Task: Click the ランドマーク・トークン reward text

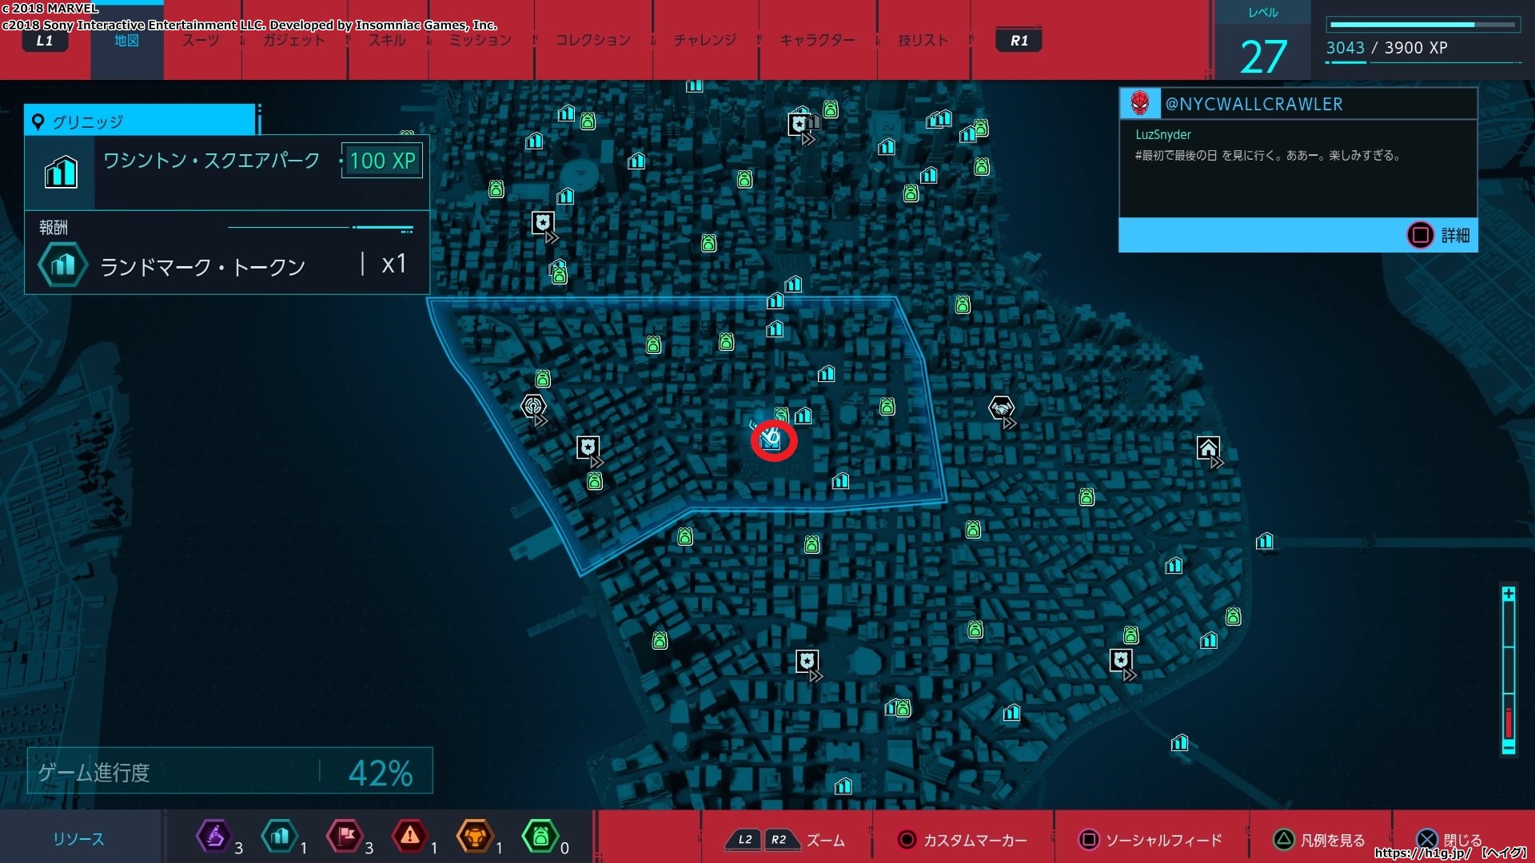Action: pos(202,267)
